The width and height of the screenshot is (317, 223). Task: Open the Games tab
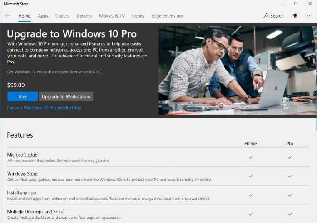click(x=62, y=16)
